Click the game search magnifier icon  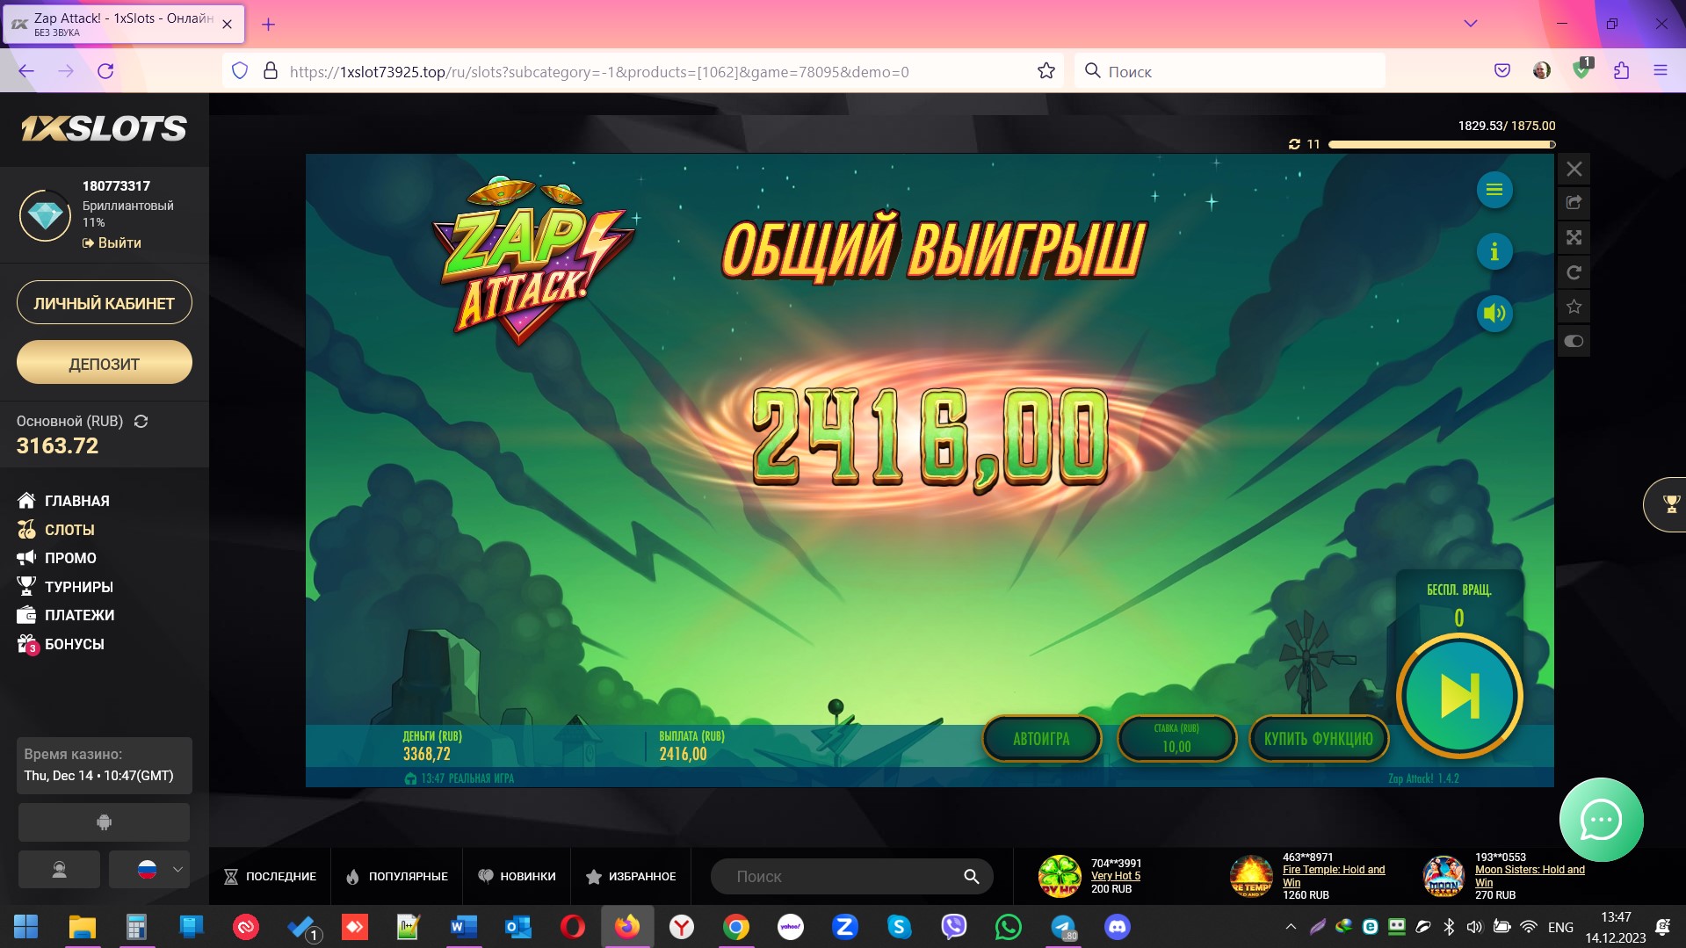click(971, 877)
